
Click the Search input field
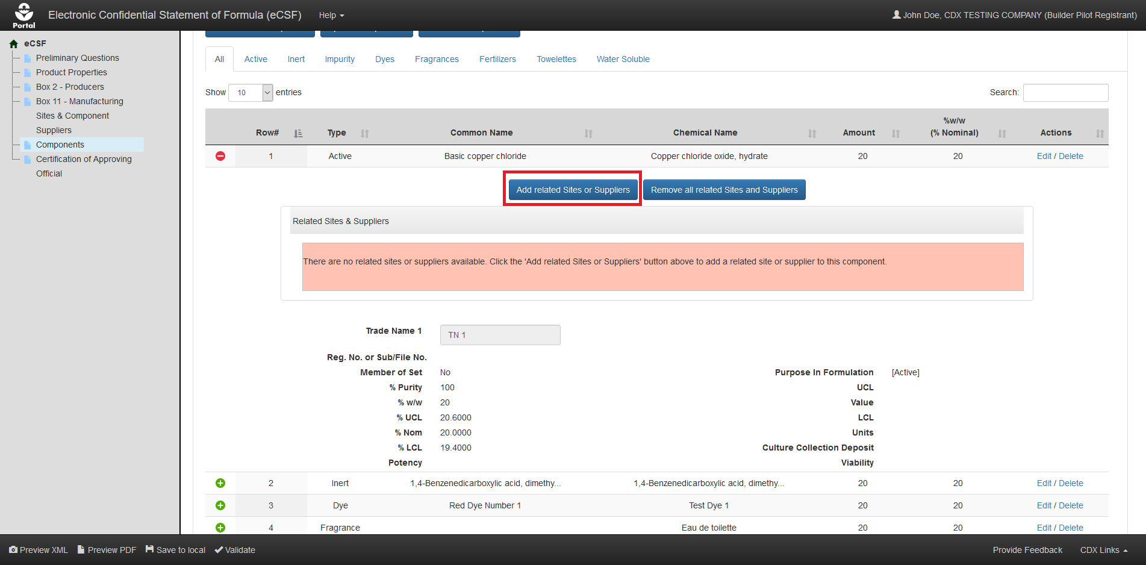pos(1065,93)
